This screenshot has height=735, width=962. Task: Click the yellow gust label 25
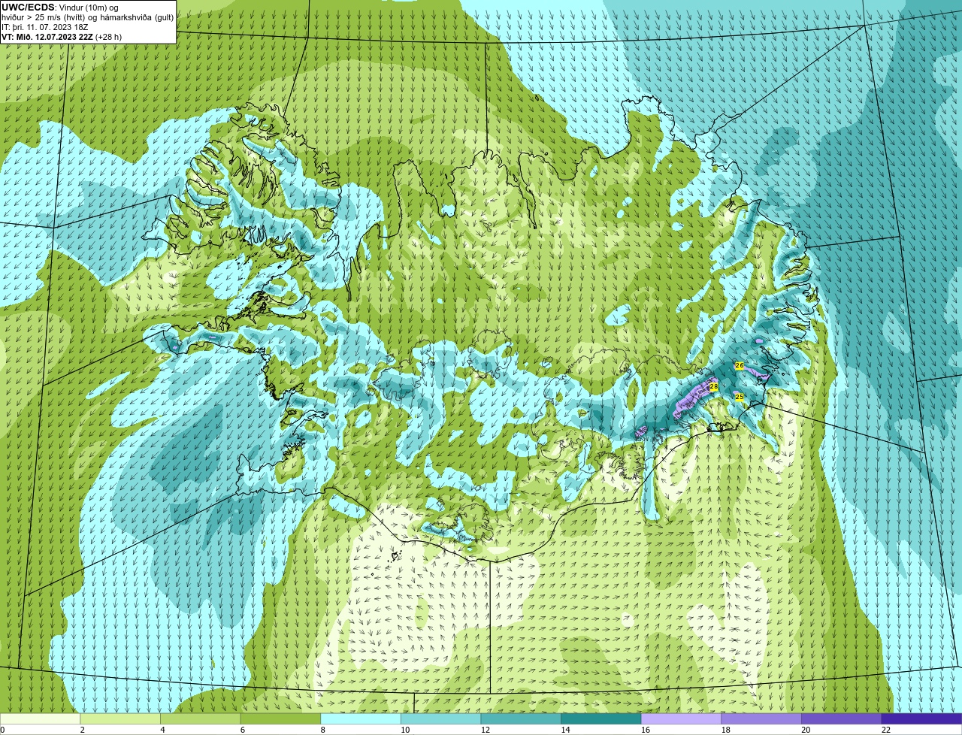coord(739,397)
